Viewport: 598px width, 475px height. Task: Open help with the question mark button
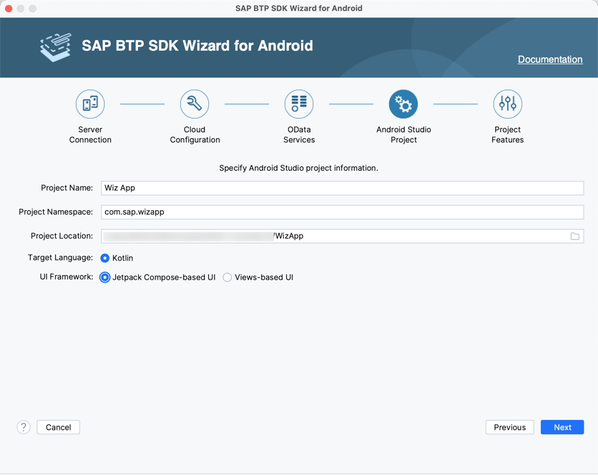[x=24, y=427]
